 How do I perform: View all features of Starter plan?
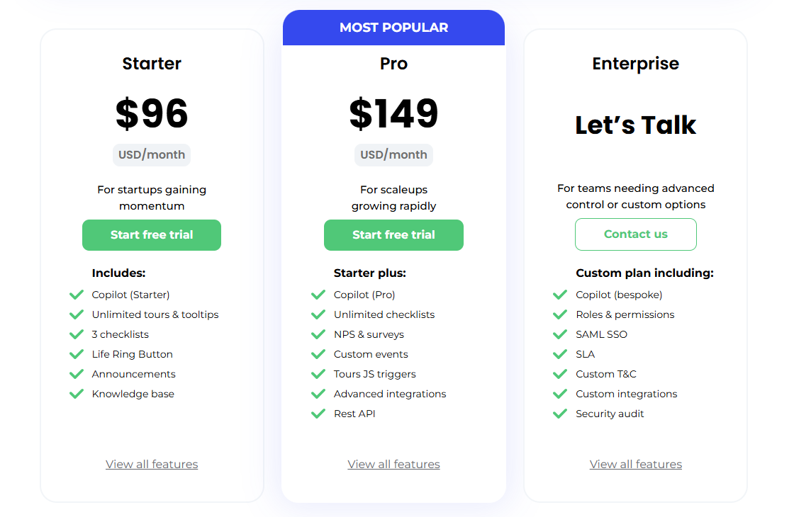[152, 464]
